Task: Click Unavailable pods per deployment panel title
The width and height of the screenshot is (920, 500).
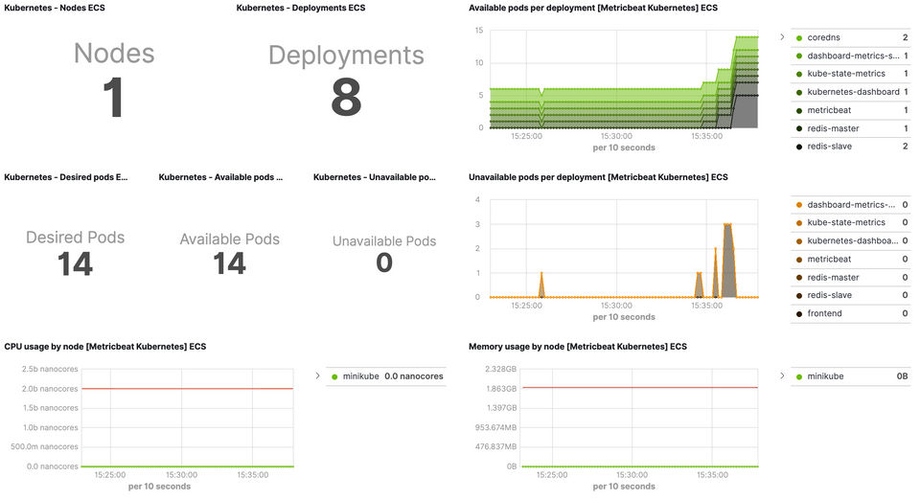Action: coord(598,177)
